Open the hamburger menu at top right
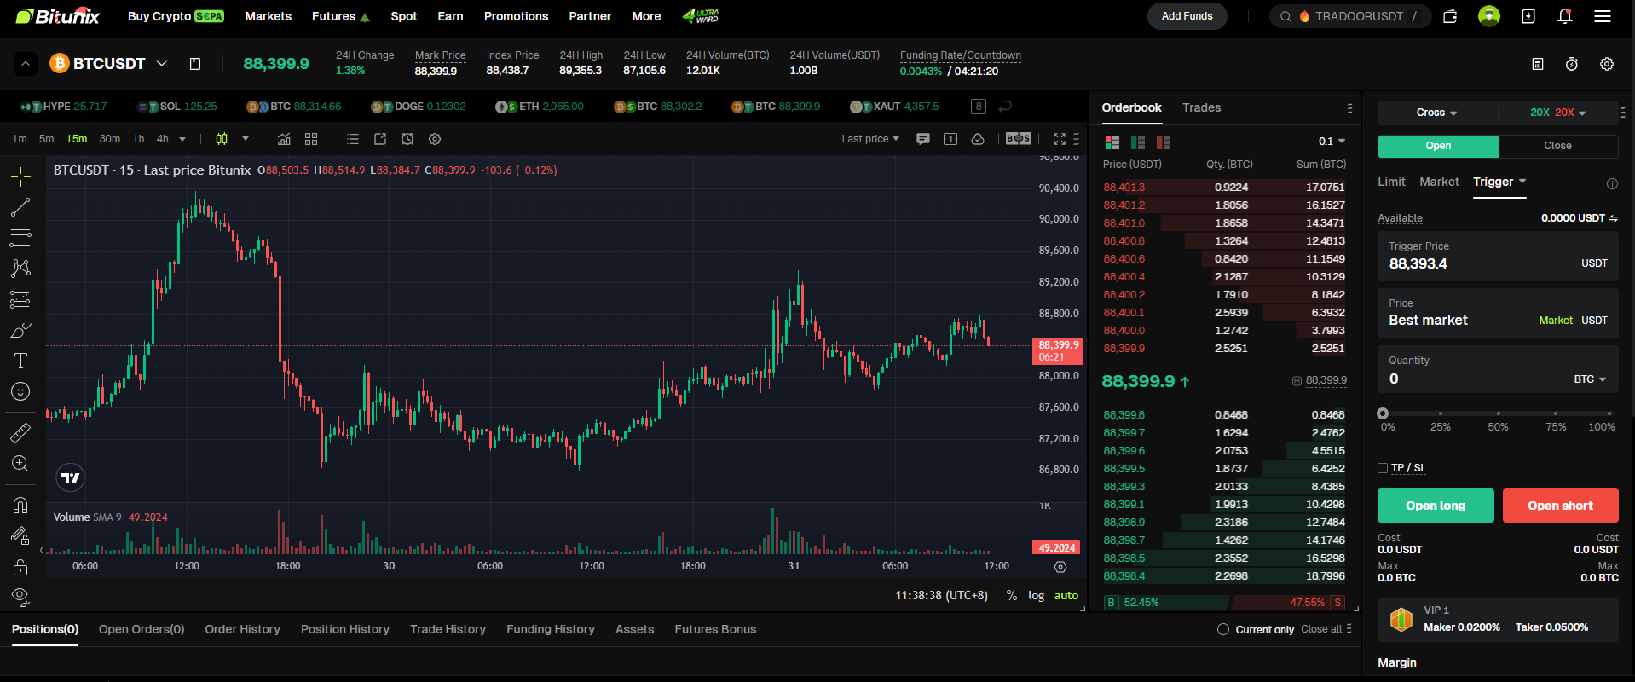This screenshot has height=682, width=1635. pyautogui.click(x=1603, y=16)
